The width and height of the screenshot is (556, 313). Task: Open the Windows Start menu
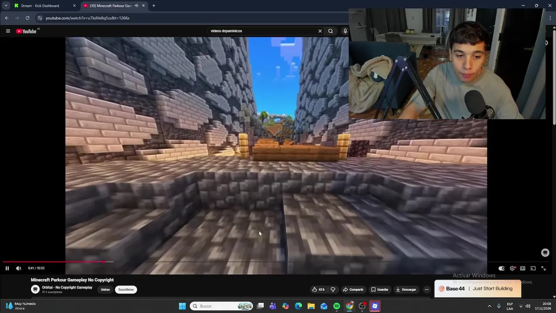[x=182, y=306]
